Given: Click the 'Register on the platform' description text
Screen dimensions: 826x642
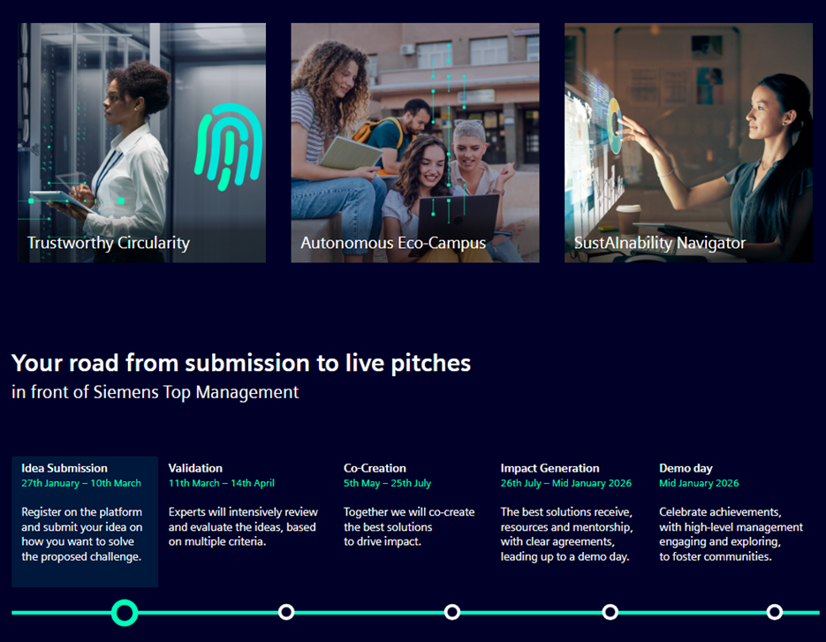Looking at the screenshot, I should [81, 534].
